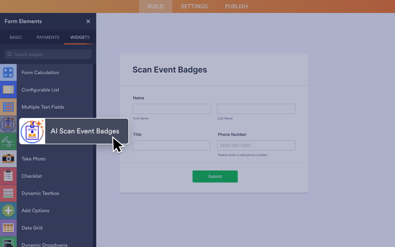Click the green Submit button
Screen dimensions: 395x247
(215, 176)
